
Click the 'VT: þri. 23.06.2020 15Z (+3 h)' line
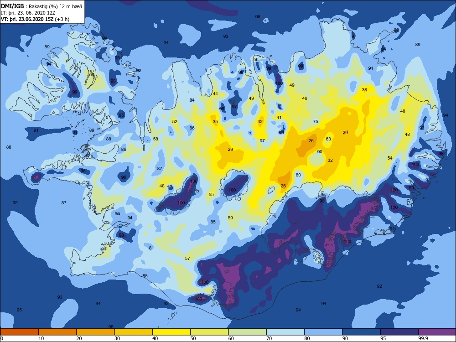tap(35, 19)
